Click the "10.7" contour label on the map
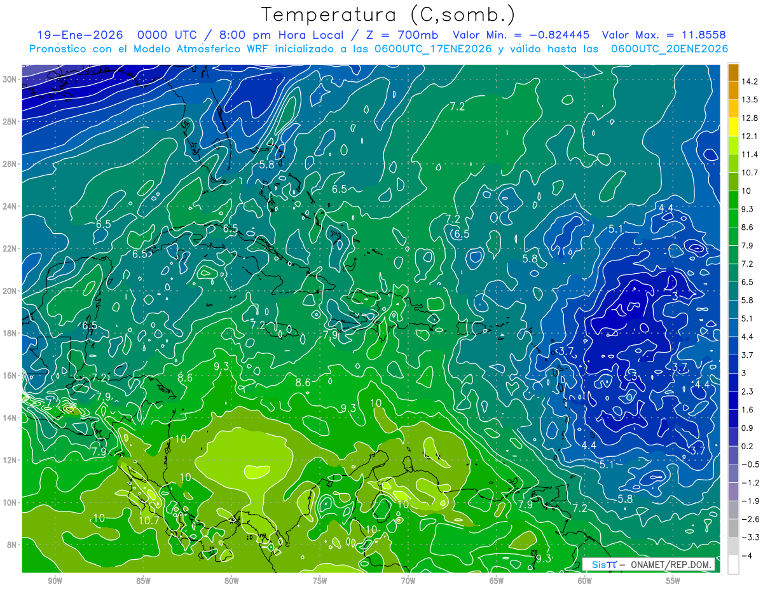 click(x=149, y=521)
